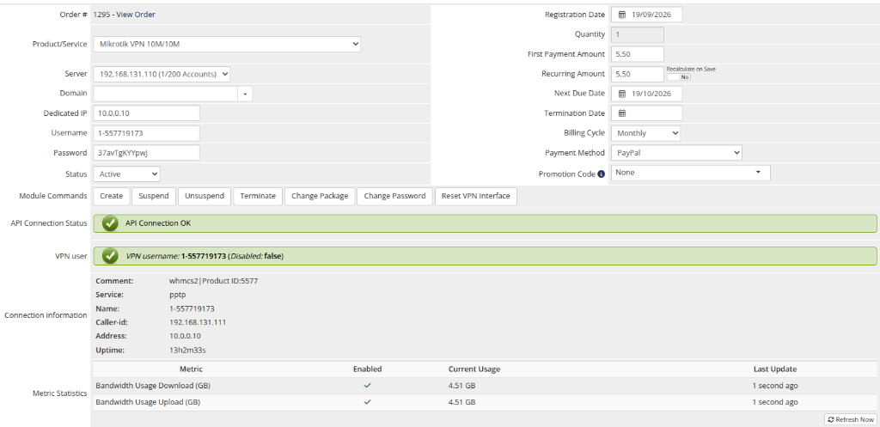This screenshot has height=427, width=880.
Task: Open the View Order link
Action: pyautogui.click(x=136, y=15)
